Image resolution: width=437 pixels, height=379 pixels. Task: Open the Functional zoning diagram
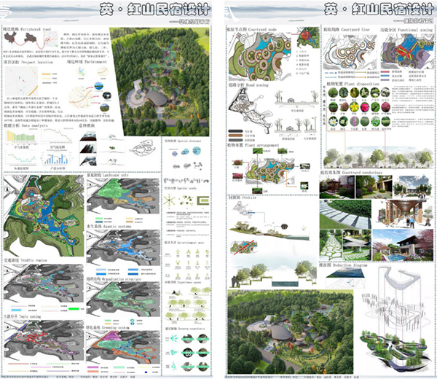(407, 51)
